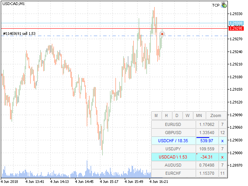Open the GBPUSD symbol
This screenshot has height=186, width=248.
click(173, 133)
